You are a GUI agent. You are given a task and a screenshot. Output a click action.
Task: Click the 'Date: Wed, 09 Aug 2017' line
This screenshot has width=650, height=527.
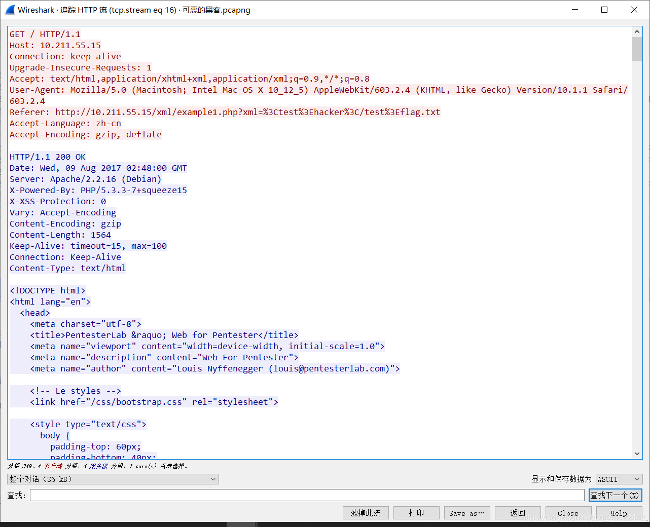[x=98, y=168]
